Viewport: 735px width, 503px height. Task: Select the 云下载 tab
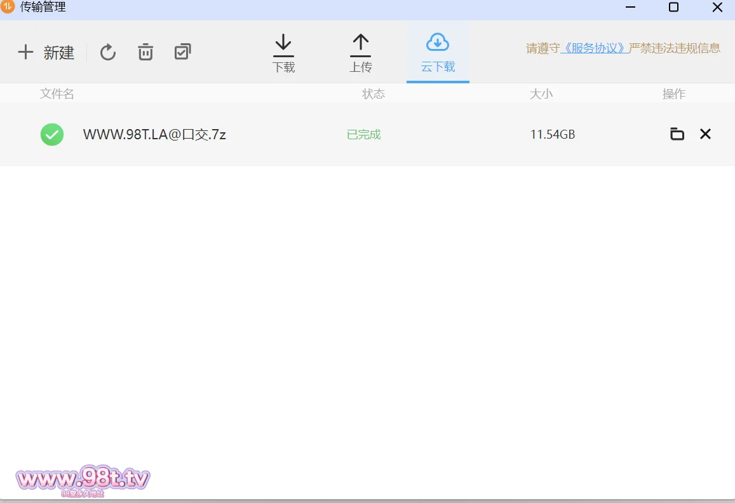(438, 53)
